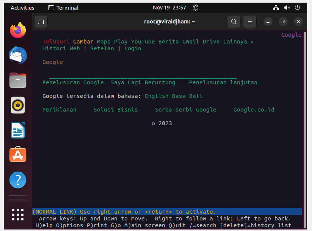This screenshot has height=231, width=312.
Task: Launch Rhythmbox music player from dock
Action: (x=18, y=105)
